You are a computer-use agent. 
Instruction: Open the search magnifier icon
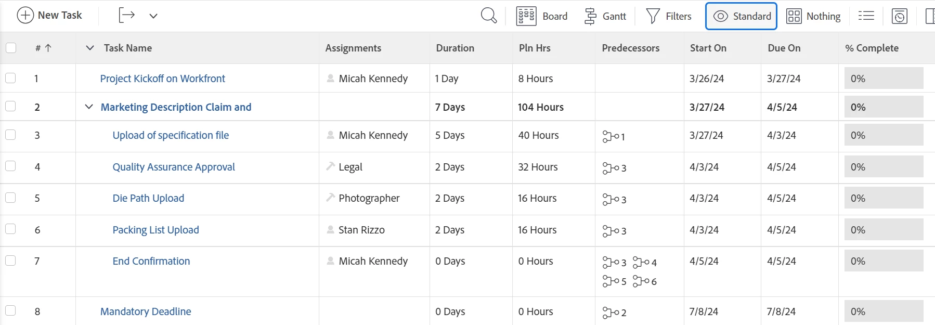488,16
